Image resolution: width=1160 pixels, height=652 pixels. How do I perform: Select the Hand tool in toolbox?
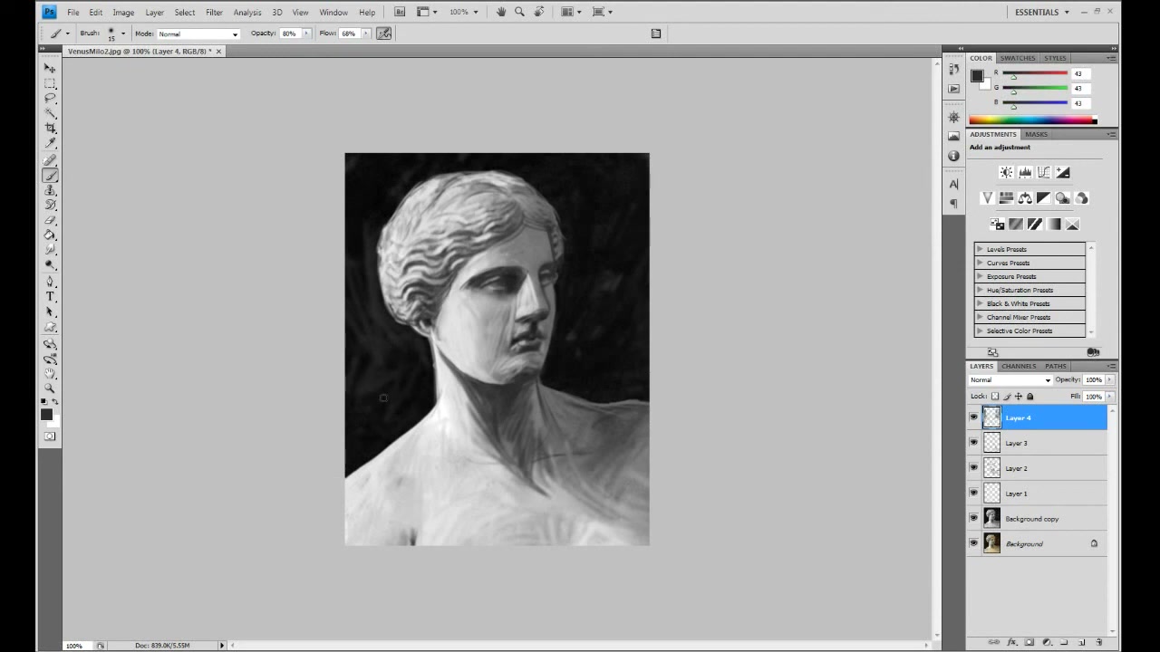[x=50, y=373]
